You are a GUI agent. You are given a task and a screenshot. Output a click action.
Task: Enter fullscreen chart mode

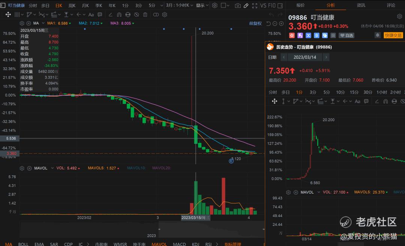pyautogui.click(x=255, y=5)
